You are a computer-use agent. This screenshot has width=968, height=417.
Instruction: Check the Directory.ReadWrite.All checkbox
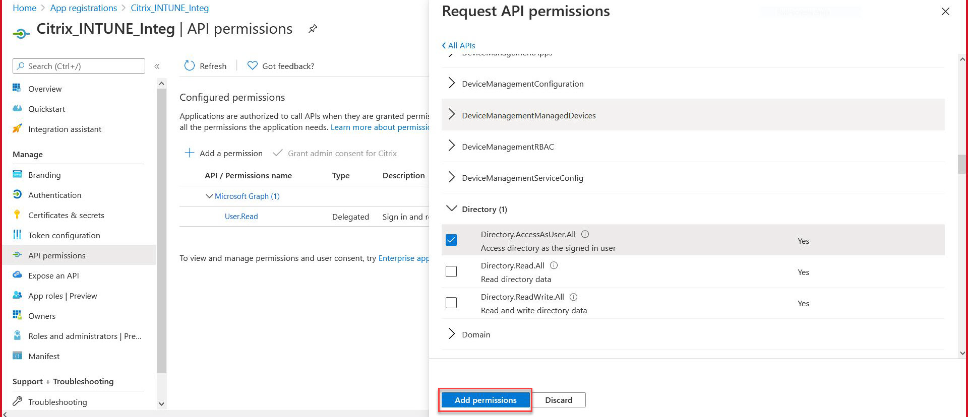451,303
